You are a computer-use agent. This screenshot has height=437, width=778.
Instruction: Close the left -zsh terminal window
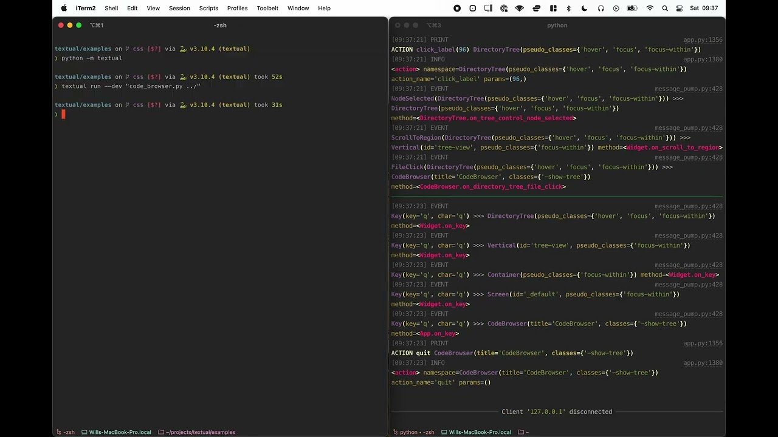61,25
